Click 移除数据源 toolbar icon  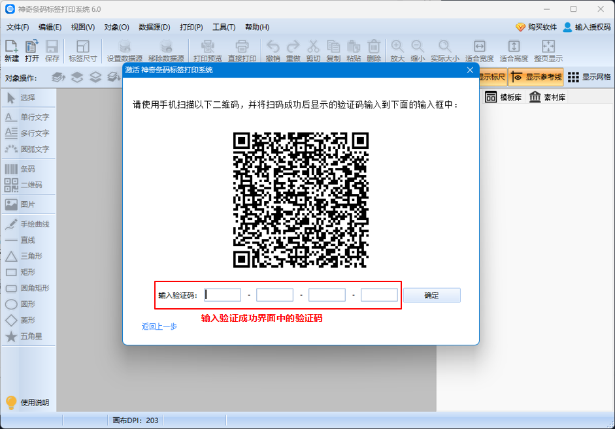(166, 51)
